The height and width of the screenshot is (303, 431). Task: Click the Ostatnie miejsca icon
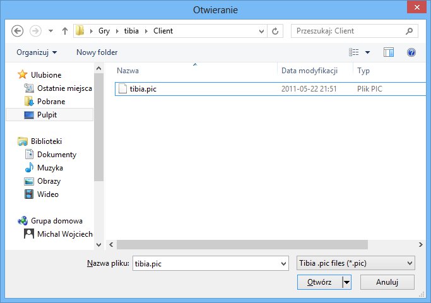click(29, 88)
